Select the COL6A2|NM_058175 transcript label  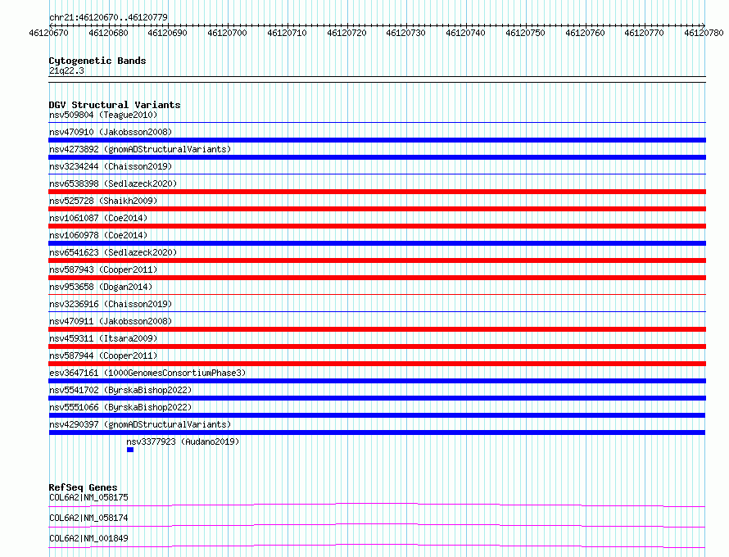pyautogui.click(x=88, y=497)
